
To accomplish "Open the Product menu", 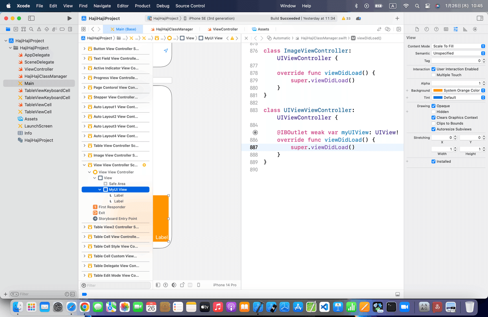I will 143,6.
